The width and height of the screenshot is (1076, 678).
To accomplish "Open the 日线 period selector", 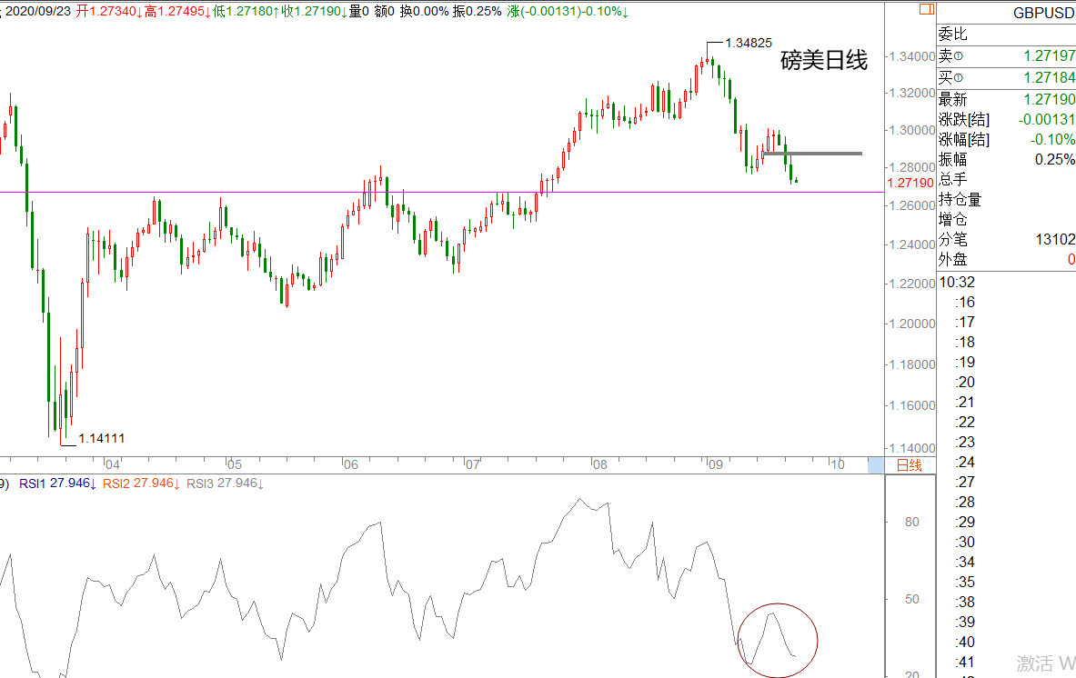I will (910, 465).
